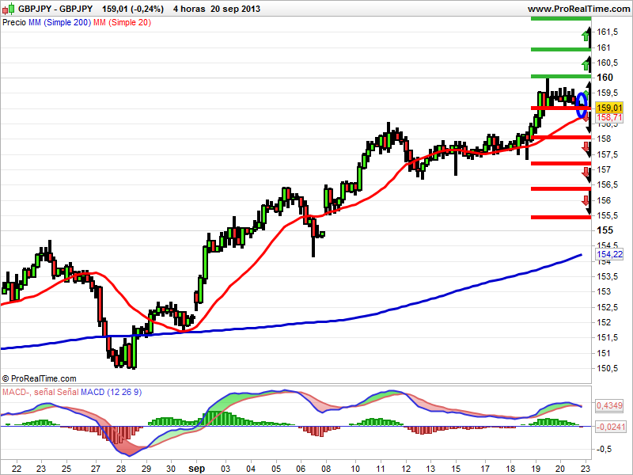Click the 22 date label on time axis
The image size is (633, 475).
click(17, 469)
